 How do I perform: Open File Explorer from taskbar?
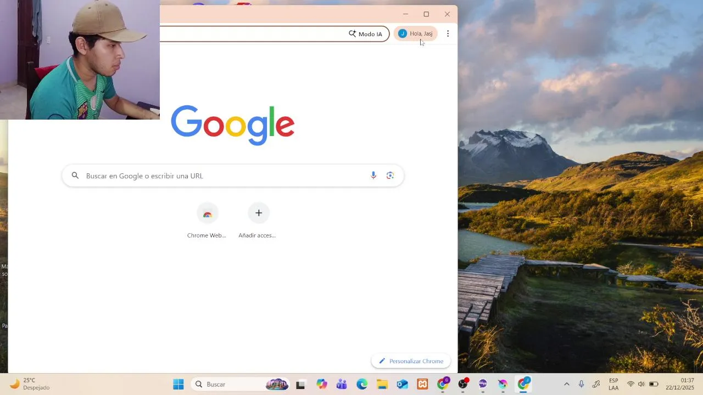[382, 385]
